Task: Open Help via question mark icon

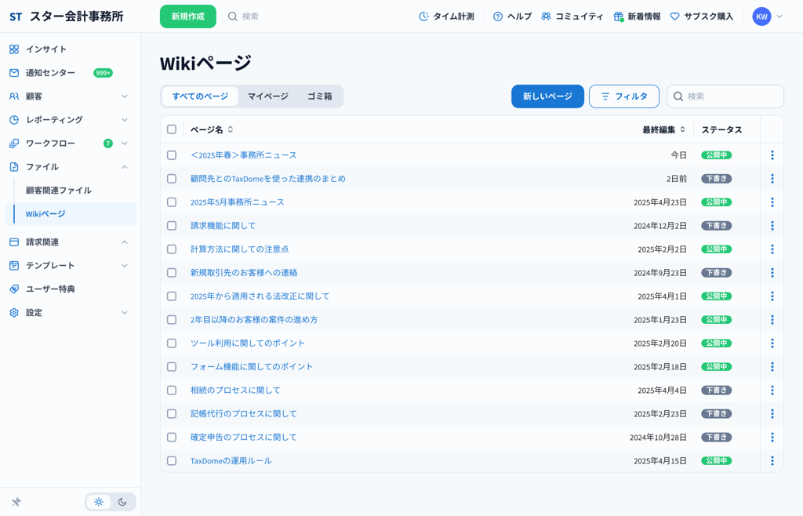Action: click(497, 16)
